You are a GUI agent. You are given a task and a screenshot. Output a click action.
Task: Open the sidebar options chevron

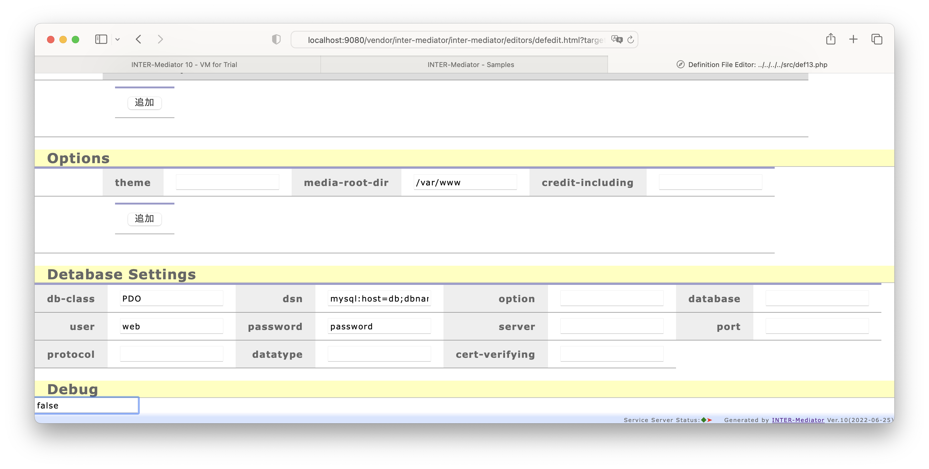point(118,40)
